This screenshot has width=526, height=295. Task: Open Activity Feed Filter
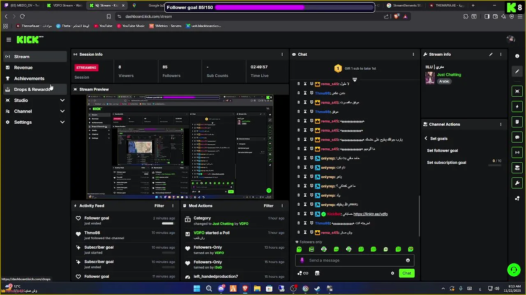159,206
